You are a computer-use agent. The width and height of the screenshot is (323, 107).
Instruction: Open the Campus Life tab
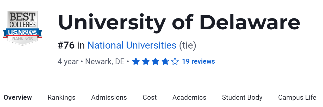pyautogui.click(x=297, y=98)
